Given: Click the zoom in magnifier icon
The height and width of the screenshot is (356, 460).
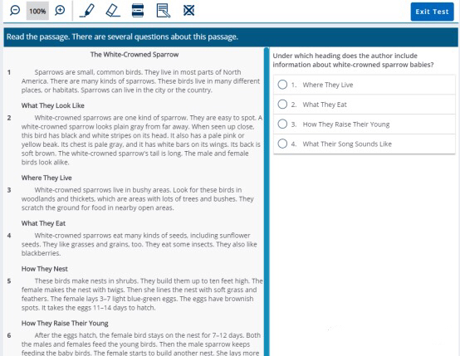Looking at the screenshot, I should coord(60,11).
